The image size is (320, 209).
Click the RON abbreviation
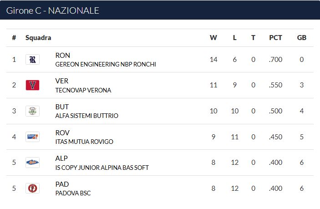click(63, 55)
